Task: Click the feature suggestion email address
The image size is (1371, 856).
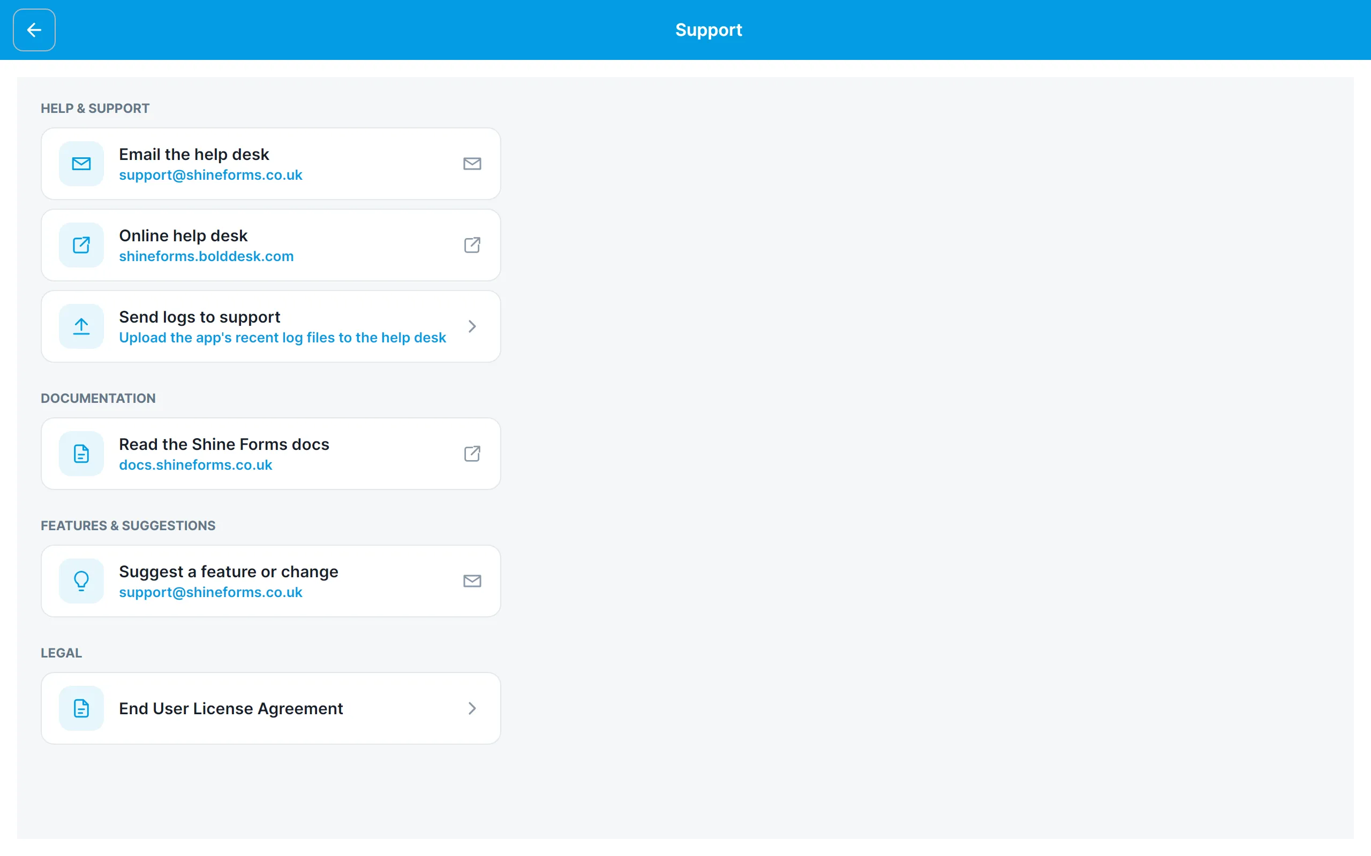Action: tap(210, 592)
